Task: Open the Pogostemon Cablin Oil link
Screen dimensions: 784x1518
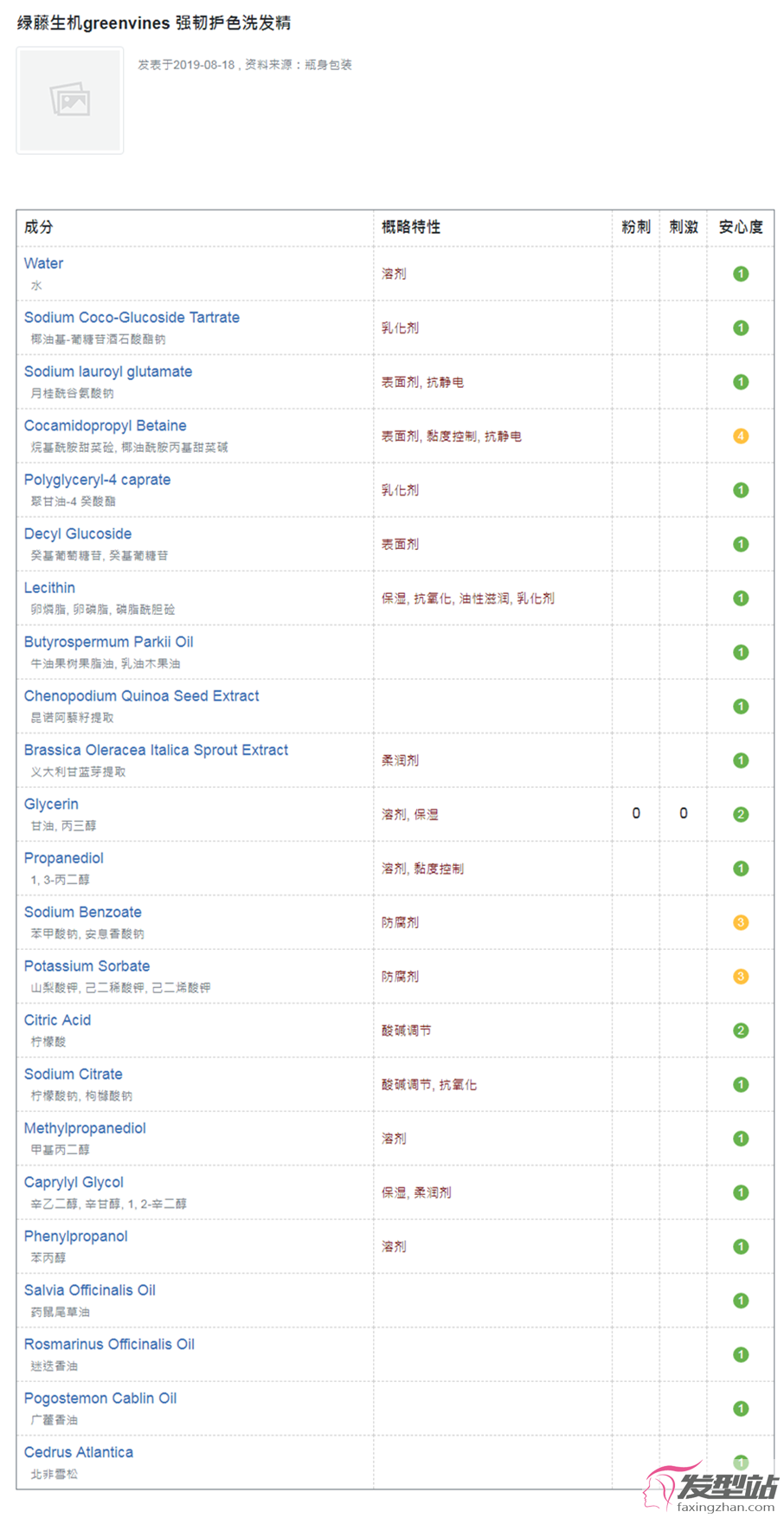Action: (100, 1398)
